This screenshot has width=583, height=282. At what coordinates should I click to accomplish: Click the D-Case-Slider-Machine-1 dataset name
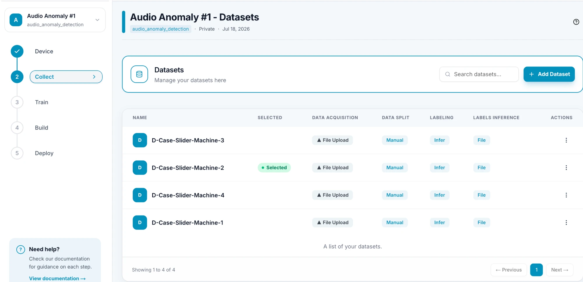(x=187, y=223)
